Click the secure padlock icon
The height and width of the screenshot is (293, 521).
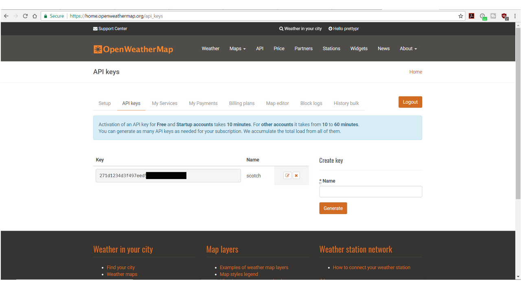46,16
